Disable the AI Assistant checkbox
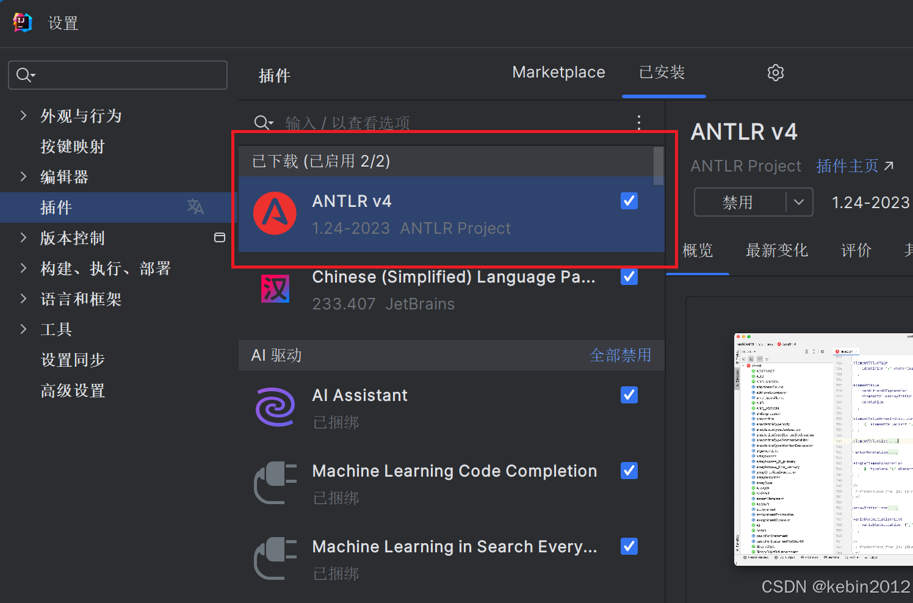The height and width of the screenshot is (603, 913). point(629,395)
